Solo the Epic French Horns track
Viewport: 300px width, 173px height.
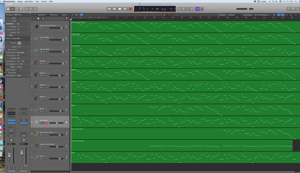point(43,135)
